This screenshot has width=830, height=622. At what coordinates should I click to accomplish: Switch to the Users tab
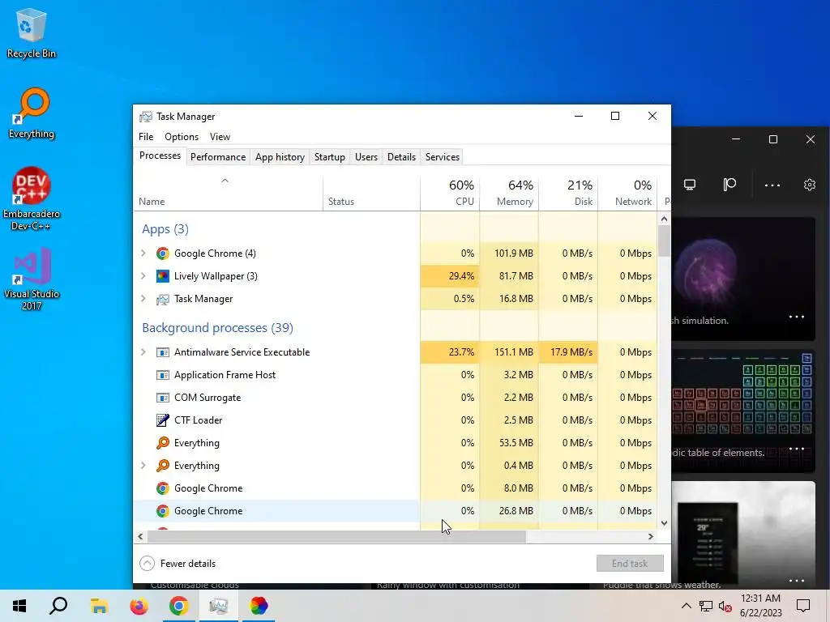(366, 157)
